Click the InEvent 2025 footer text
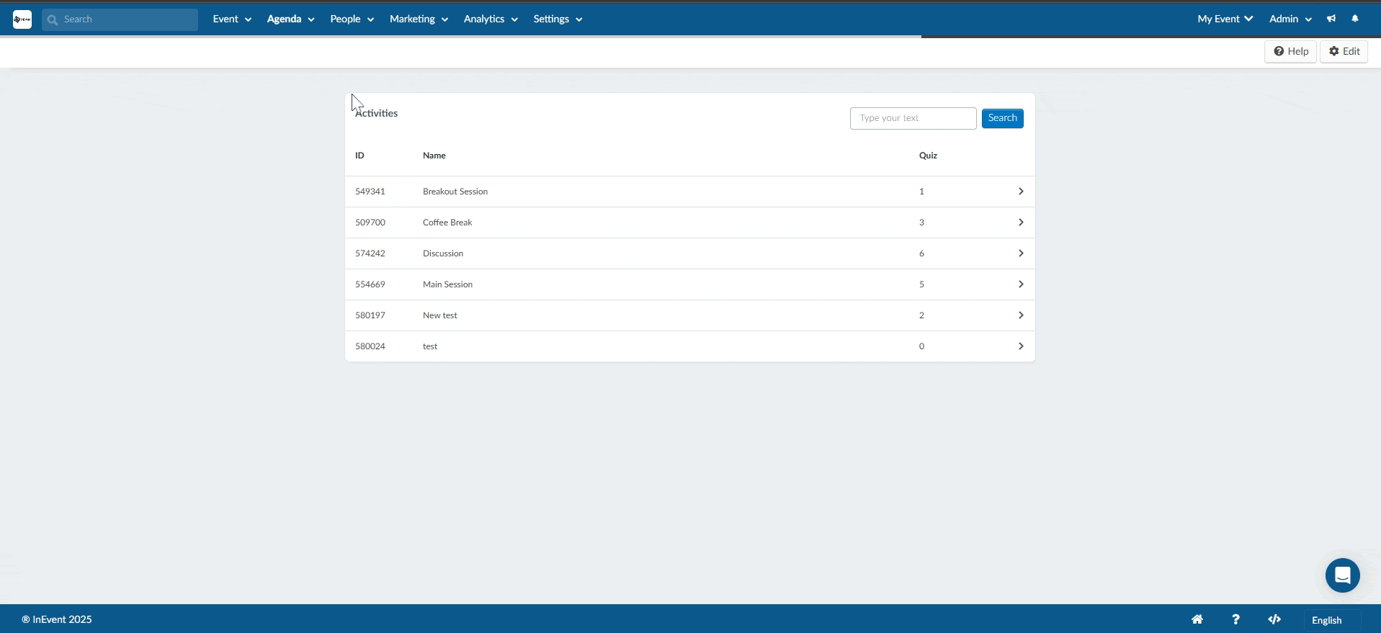The height and width of the screenshot is (633, 1381). [57, 619]
